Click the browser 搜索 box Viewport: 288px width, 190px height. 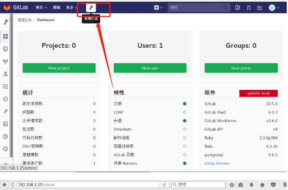click(198, 185)
